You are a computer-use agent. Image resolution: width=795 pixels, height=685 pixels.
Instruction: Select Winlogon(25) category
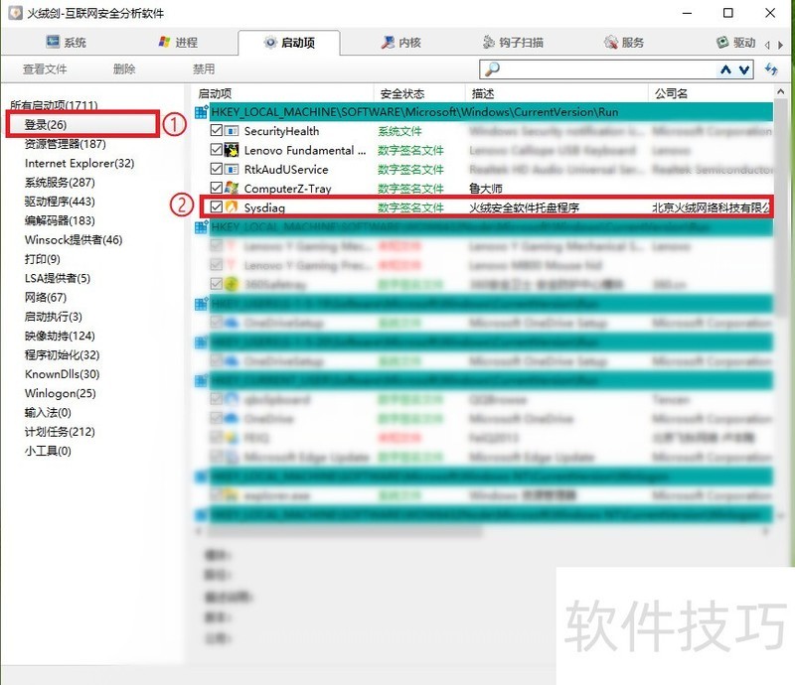coord(61,394)
